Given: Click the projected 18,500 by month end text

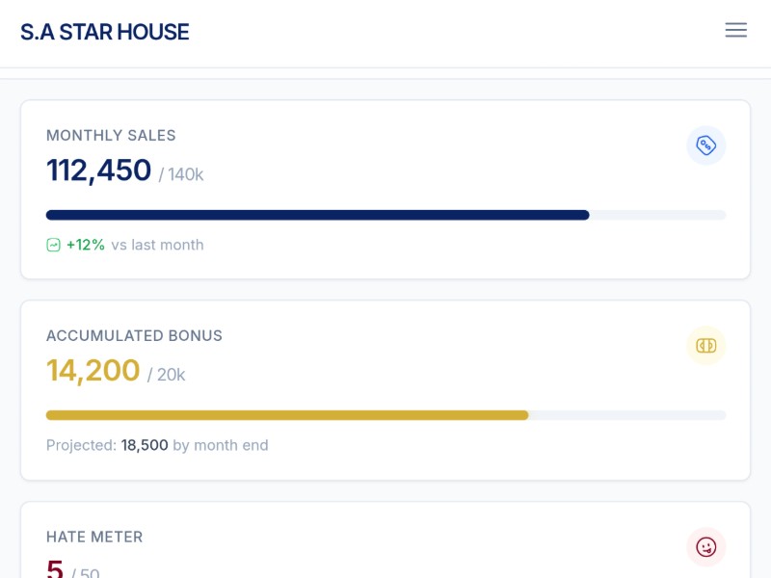Looking at the screenshot, I should [x=157, y=445].
